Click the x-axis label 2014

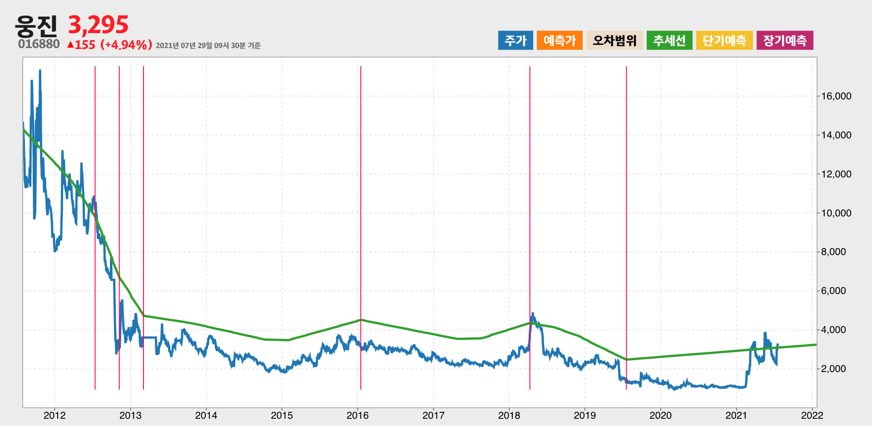coord(206,415)
